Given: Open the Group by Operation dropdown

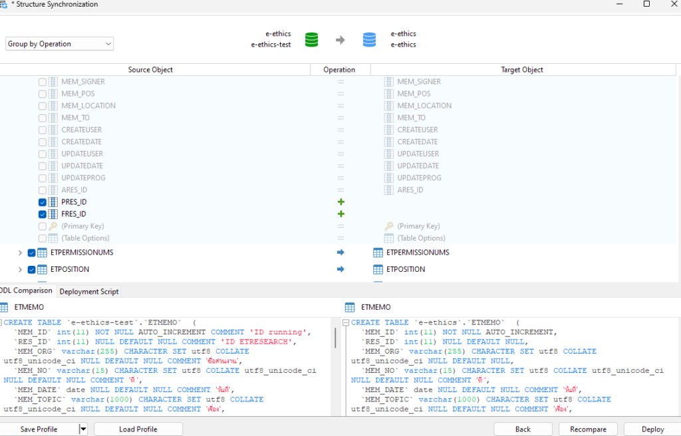Looking at the screenshot, I should point(60,44).
